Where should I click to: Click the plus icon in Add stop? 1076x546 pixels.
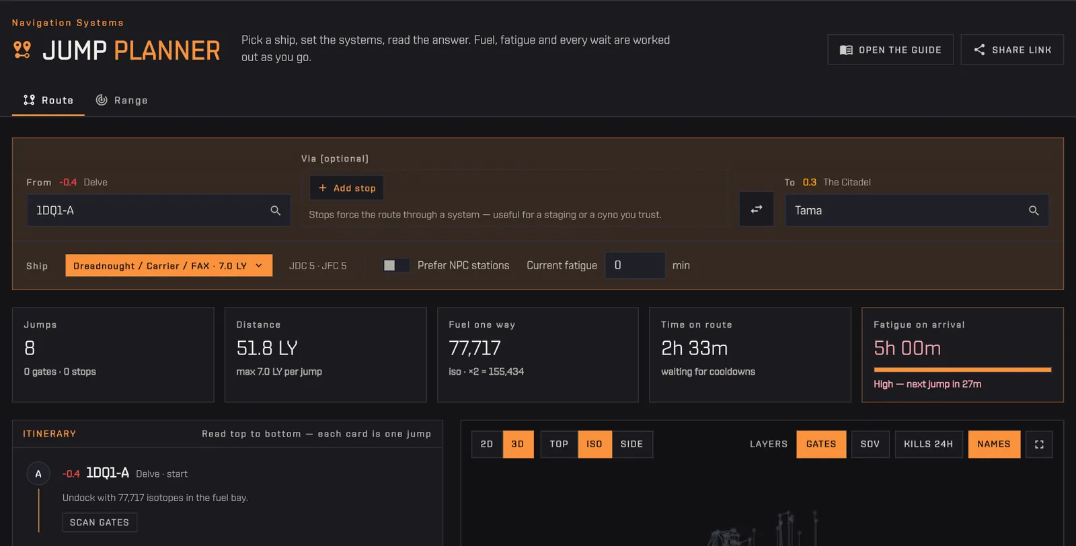point(323,188)
